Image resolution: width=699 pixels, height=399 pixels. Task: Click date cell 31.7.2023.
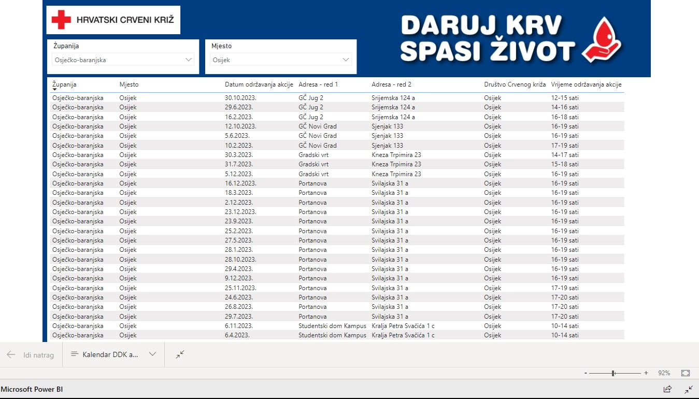[x=239, y=164]
